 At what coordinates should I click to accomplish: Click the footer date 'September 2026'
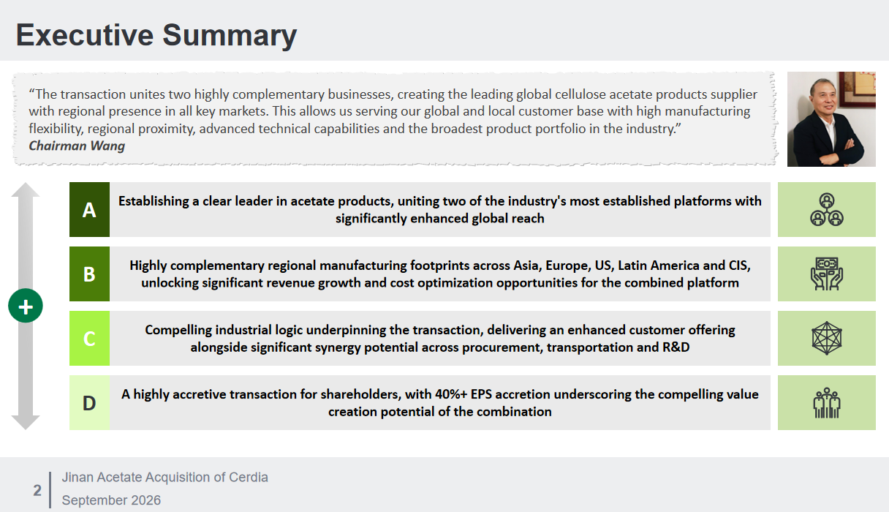tap(111, 500)
